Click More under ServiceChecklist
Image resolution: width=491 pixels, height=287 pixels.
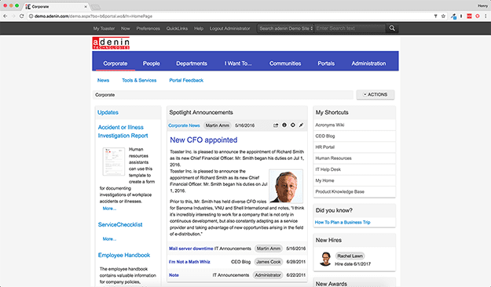109,239
